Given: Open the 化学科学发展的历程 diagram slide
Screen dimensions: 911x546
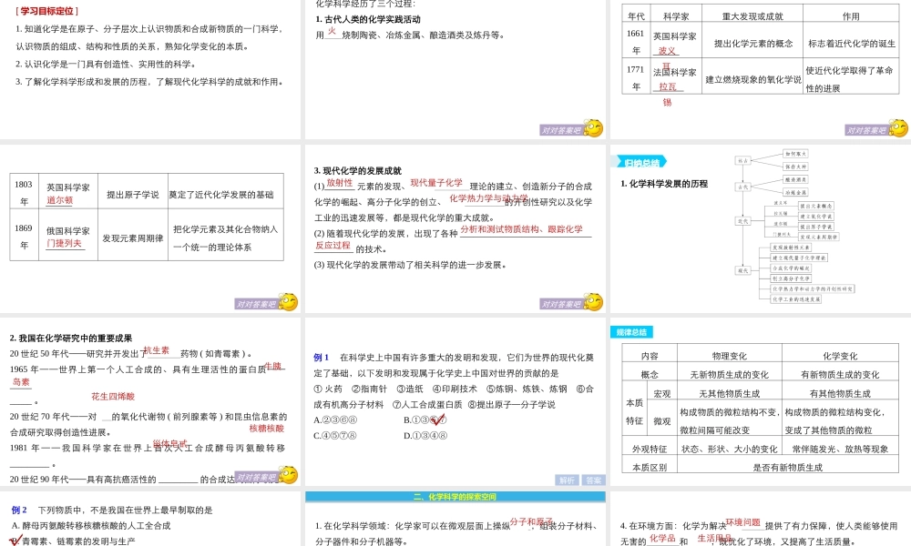Looking at the screenshot, I should tap(761, 228).
